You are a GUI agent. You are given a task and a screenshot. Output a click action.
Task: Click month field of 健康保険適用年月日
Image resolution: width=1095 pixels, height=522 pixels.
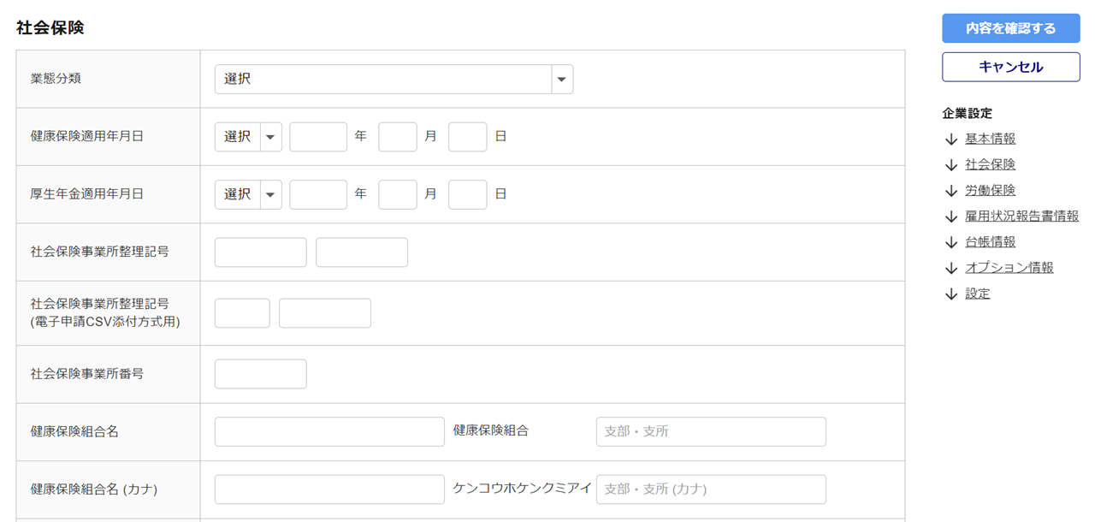tap(398, 137)
